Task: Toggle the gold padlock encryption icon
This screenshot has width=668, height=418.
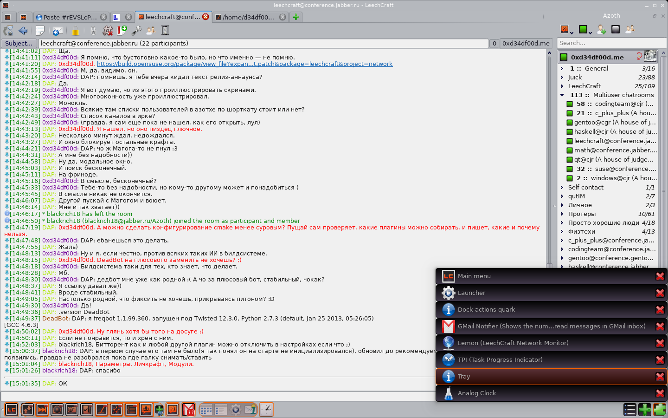Action: coord(75,31)
